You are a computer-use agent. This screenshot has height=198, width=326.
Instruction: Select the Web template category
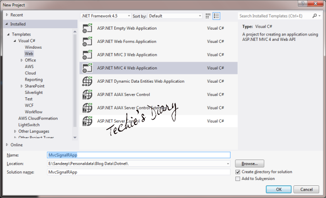point(29,54)
